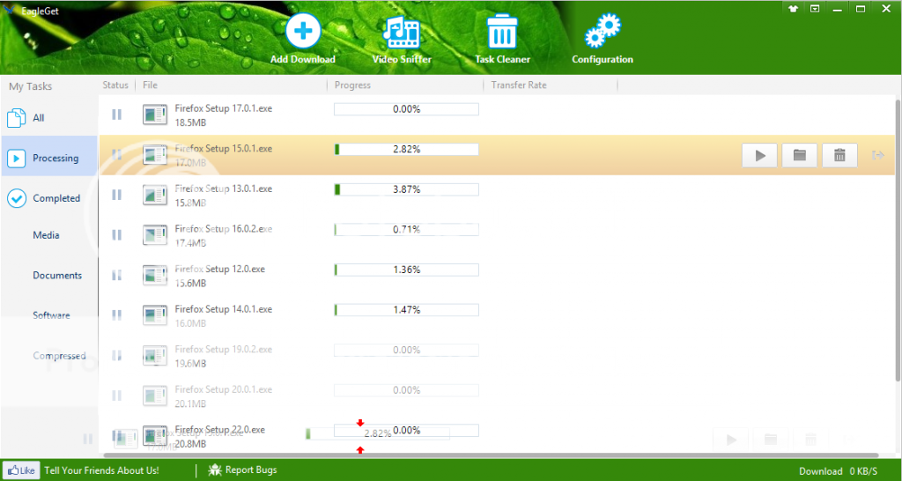Open the Documents category
The image size is (902, 481).
[x=57, y=276]
